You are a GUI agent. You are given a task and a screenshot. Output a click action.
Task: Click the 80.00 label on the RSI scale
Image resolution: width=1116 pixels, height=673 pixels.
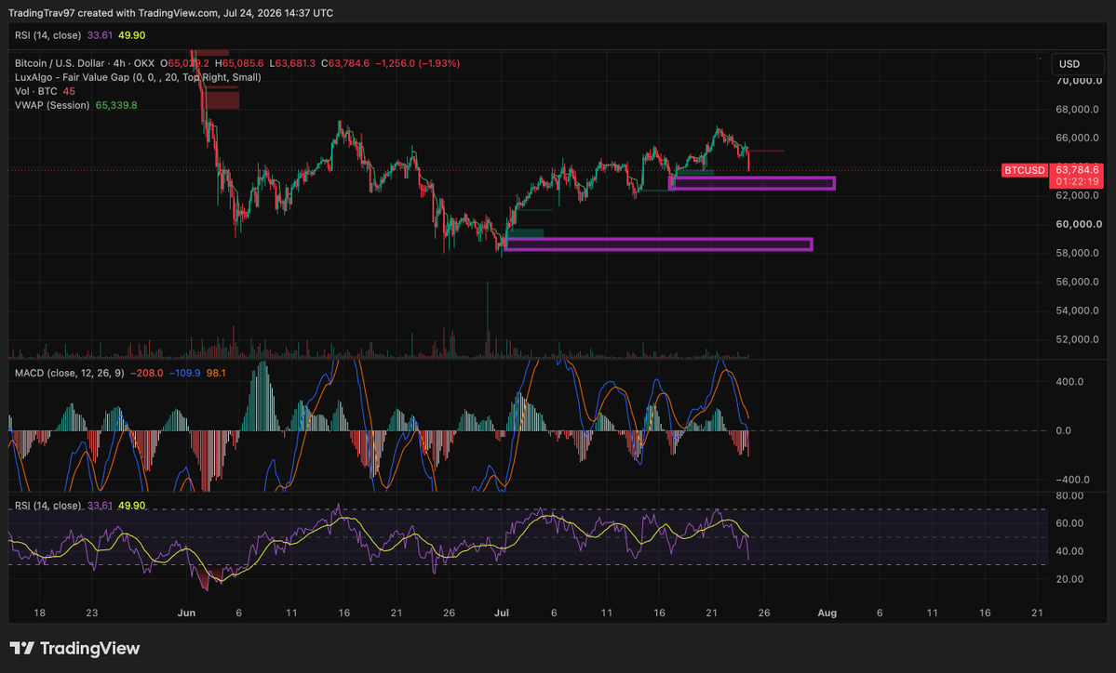pos(1069,495)
